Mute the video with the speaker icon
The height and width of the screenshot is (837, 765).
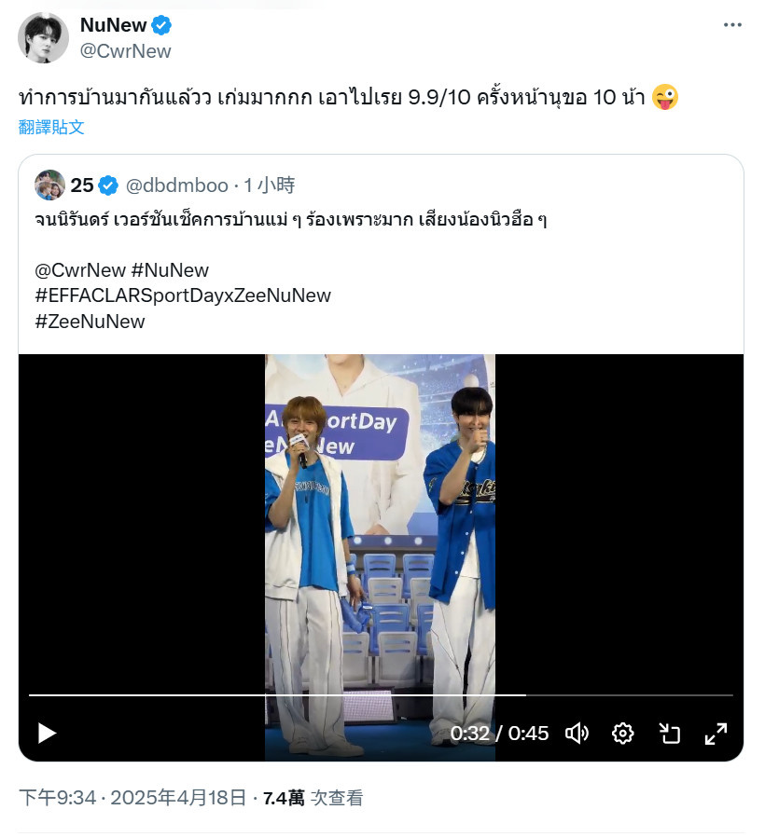(577, 733)
